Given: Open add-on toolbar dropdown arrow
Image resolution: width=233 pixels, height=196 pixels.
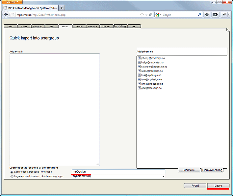Looking at the screenshot, I should click(x=229, y=15).
